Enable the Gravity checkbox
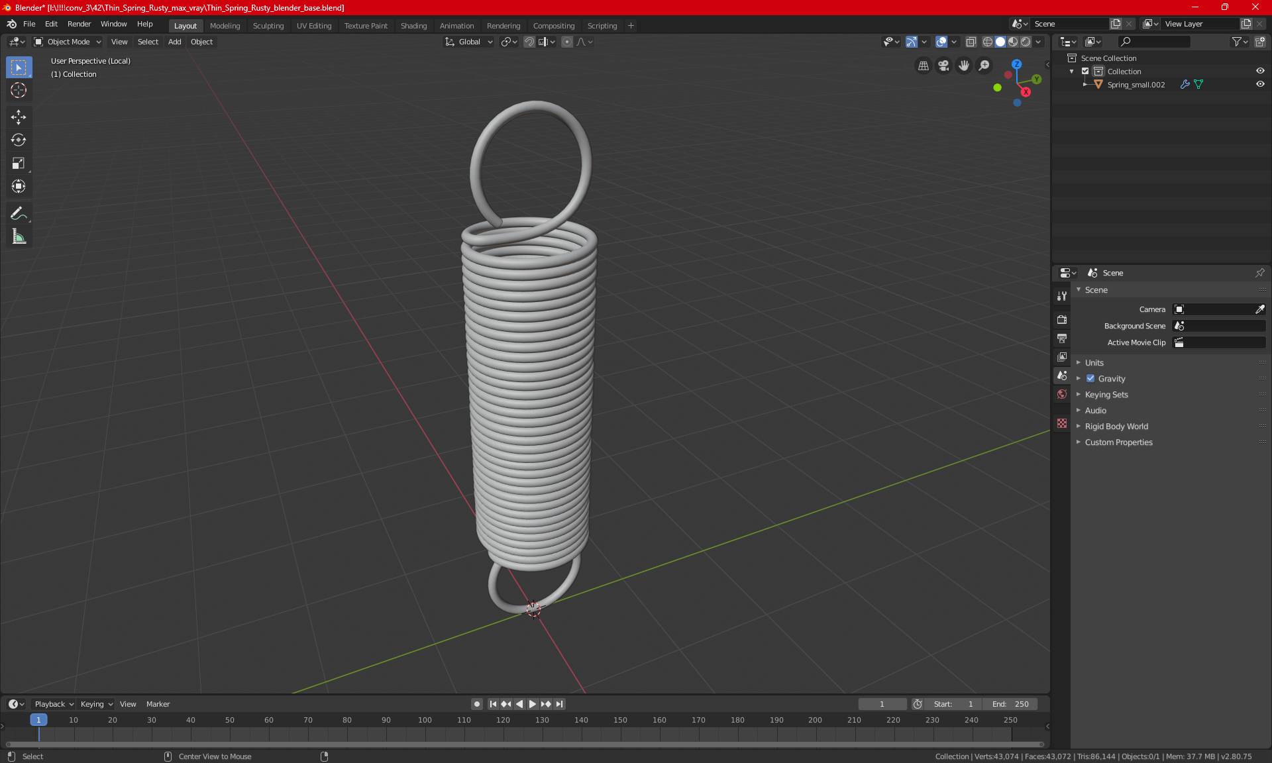The image size is (1272, 763). click(x=1090, y=379)
